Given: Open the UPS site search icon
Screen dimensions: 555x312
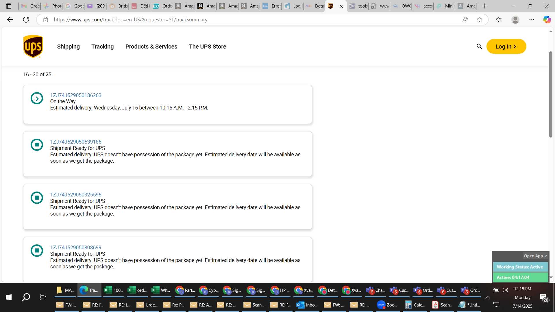Looking at the screenshot, I should pyautogui.click(x=479, y=46).
